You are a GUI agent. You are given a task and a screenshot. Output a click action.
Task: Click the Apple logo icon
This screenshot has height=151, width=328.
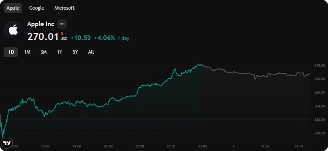(x=13, y=30)
